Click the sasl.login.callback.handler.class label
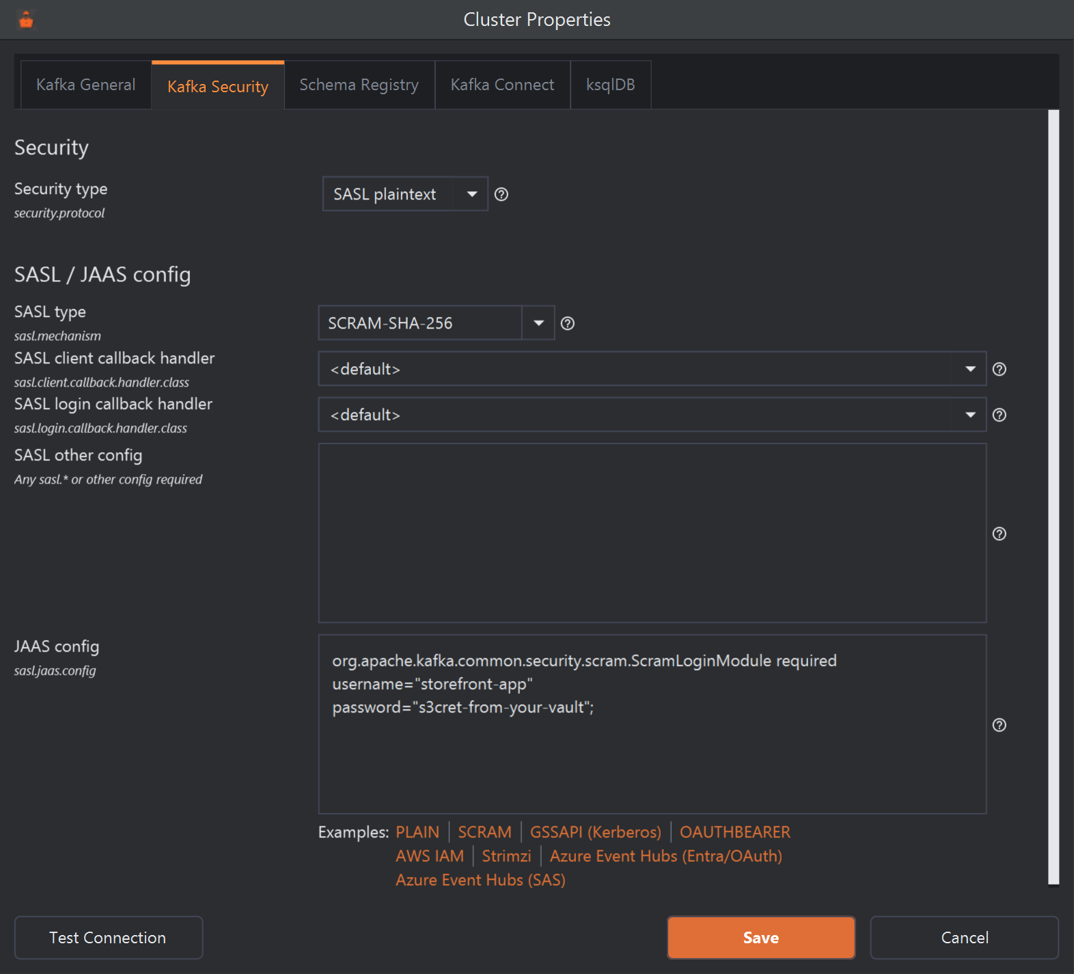The width and height of the screenshot is (1074, 974). 100,428
